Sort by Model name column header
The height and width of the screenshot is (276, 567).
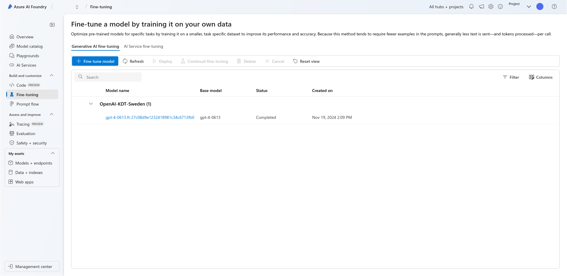[x=117, y=91]
